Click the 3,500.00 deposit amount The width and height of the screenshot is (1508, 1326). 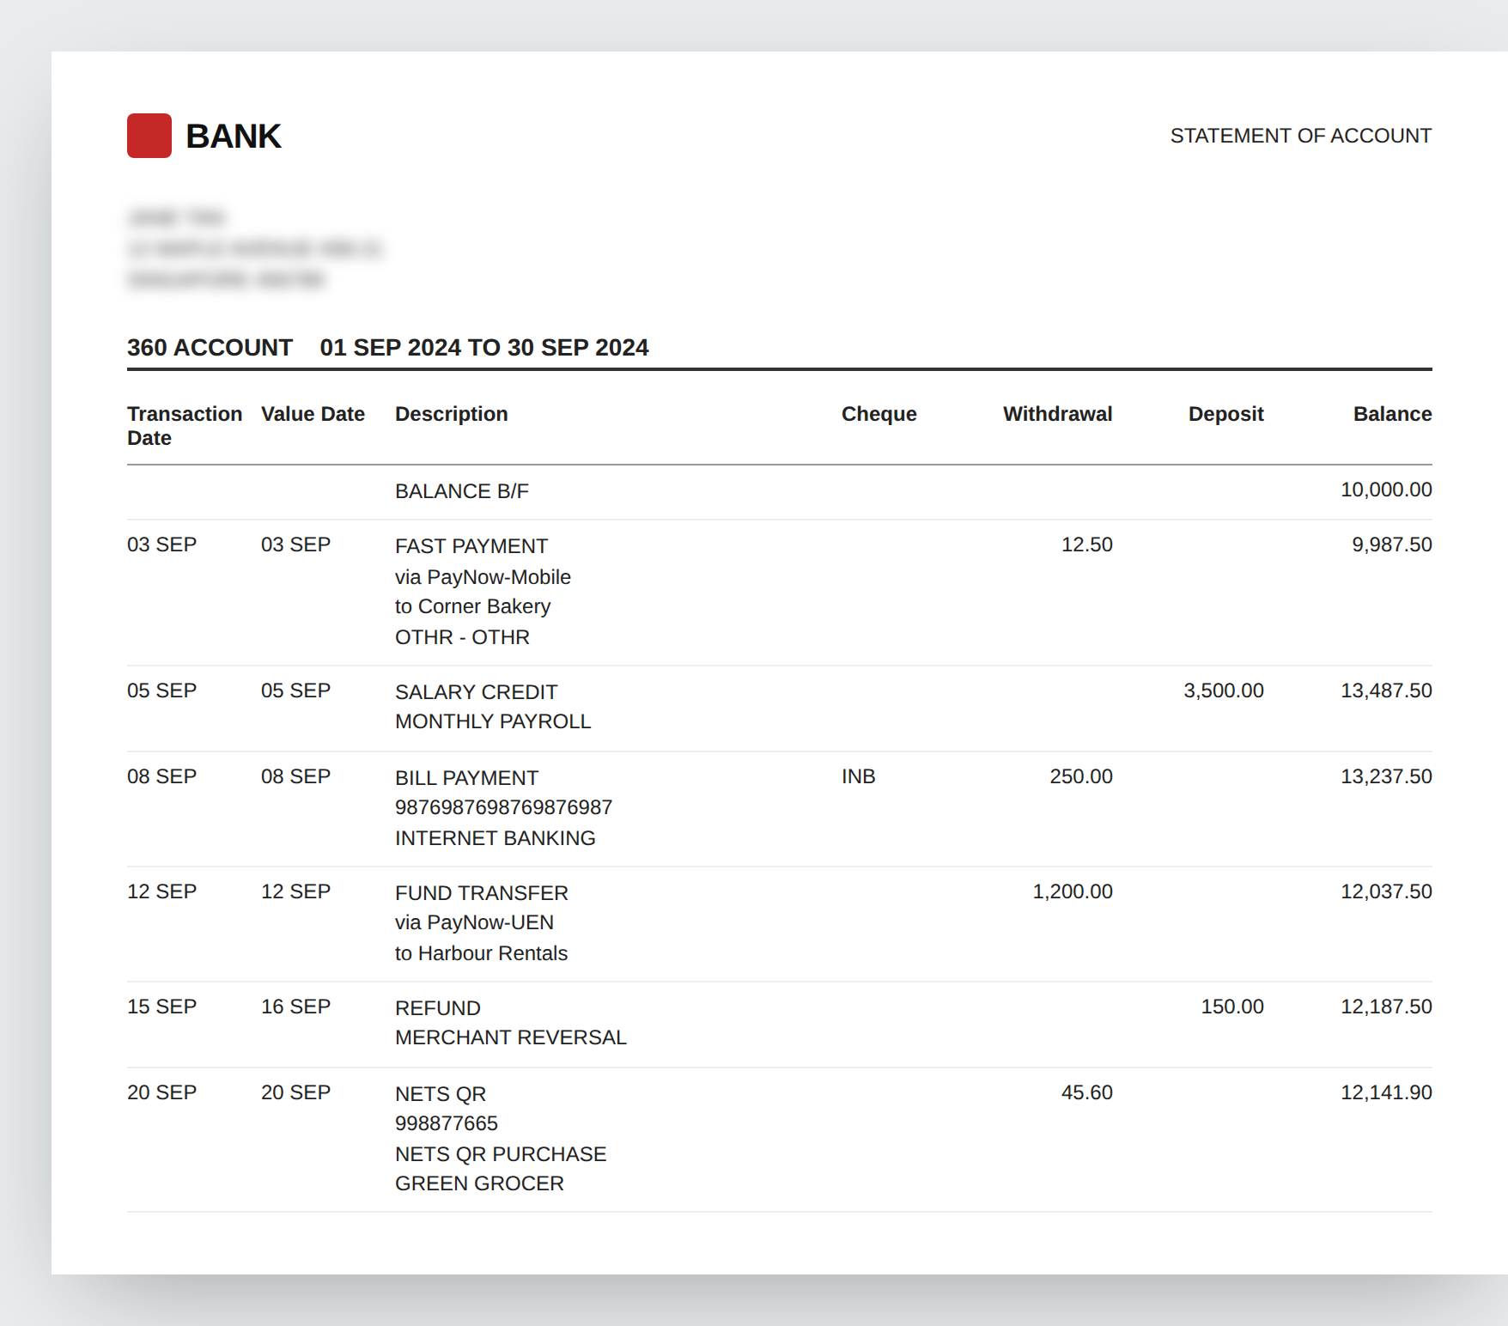[x=1224, y=690]
